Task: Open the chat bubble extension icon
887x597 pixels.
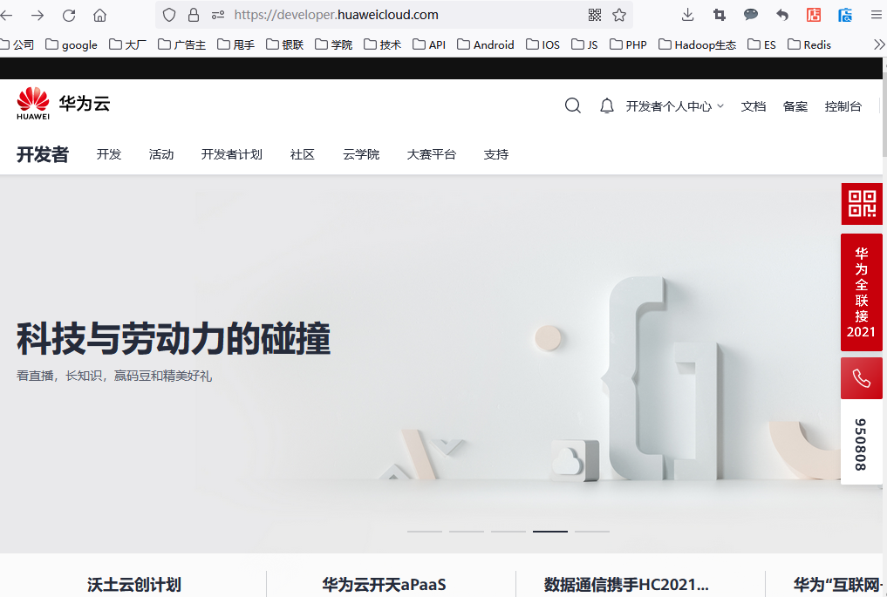Action: point(751,15)
